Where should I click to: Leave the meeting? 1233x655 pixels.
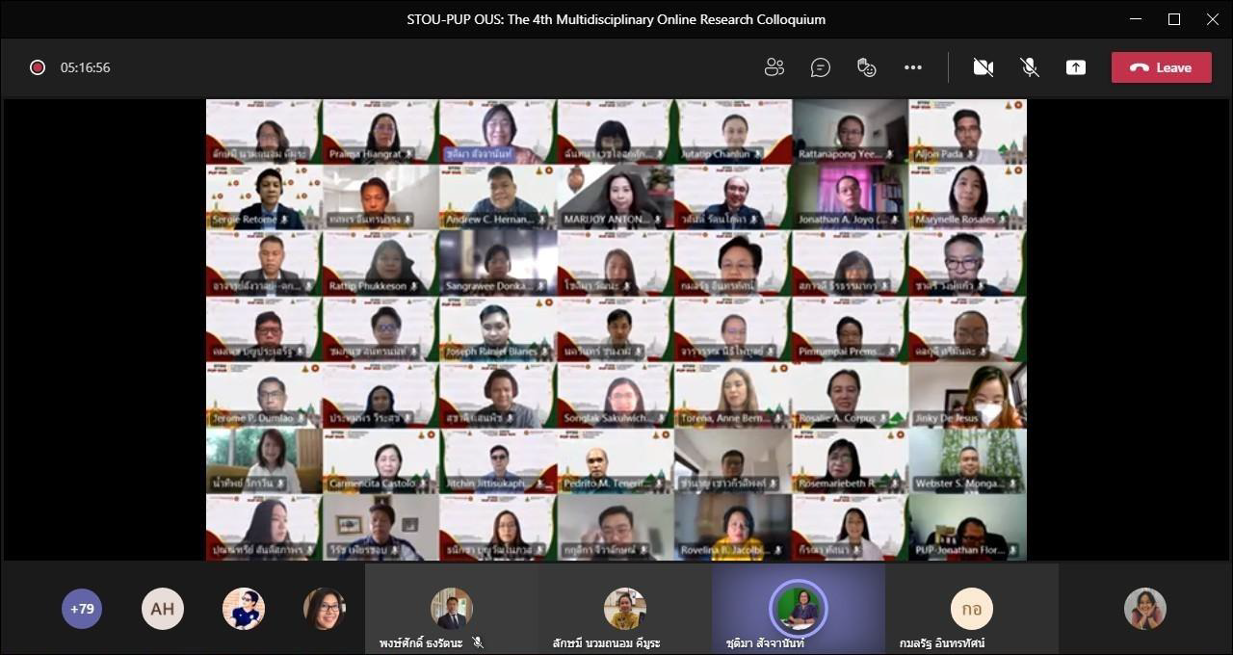coord(1162,67)
